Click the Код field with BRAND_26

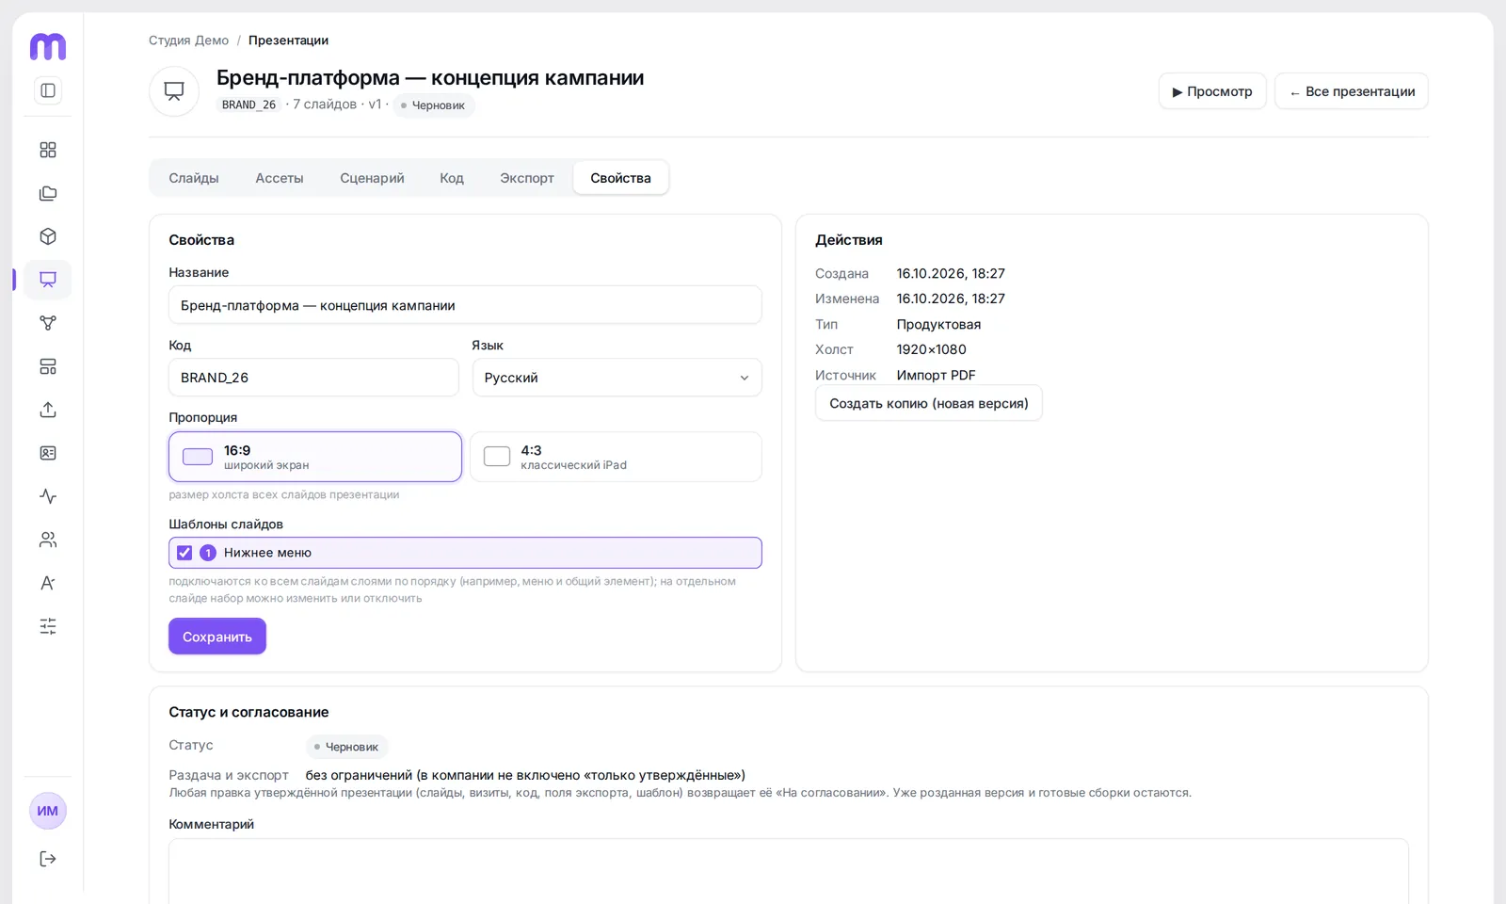point(313,378)
